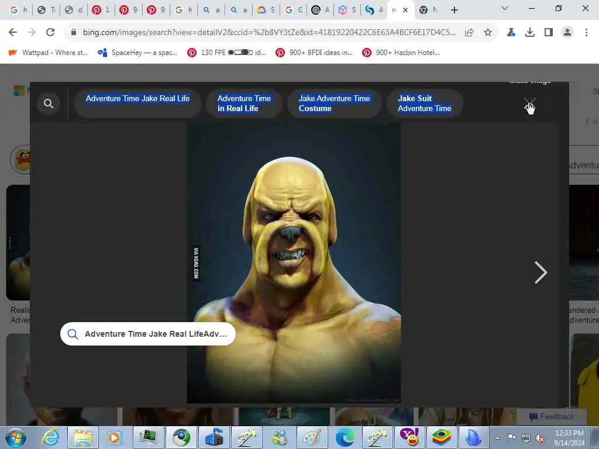
Task: Switch to the second Pinterest tab
Action: [128, 10]
